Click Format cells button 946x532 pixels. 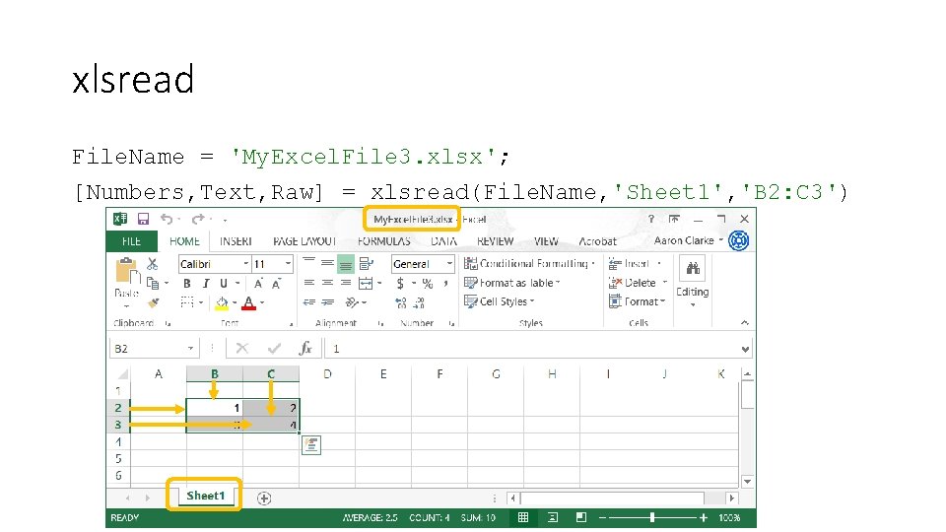(638, 301)
